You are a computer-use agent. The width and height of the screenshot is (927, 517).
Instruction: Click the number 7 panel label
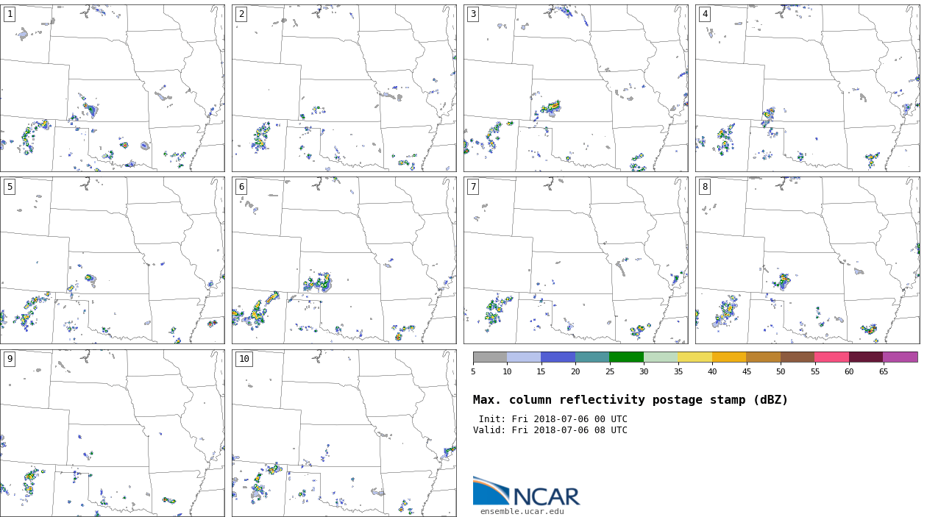[x=472, y=187]
